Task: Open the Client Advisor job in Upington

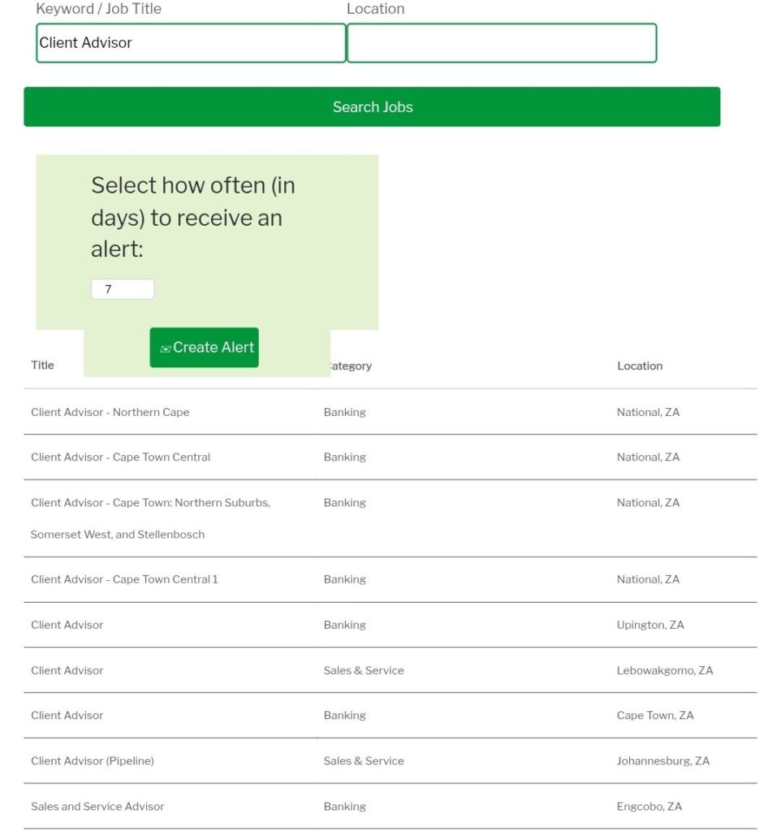Action: (x=67, y=625)
